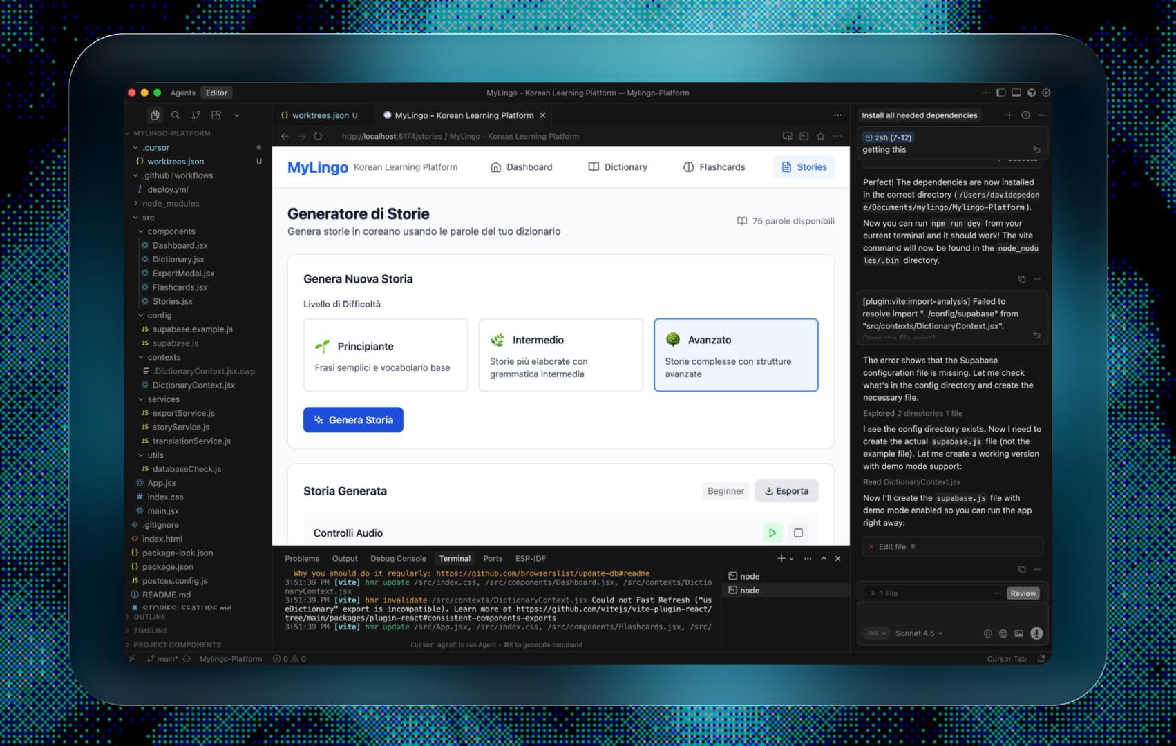The height and width of the screenshot is (746, 1176).
Task: Expand the node_modules folder
Action: point(170,204)
